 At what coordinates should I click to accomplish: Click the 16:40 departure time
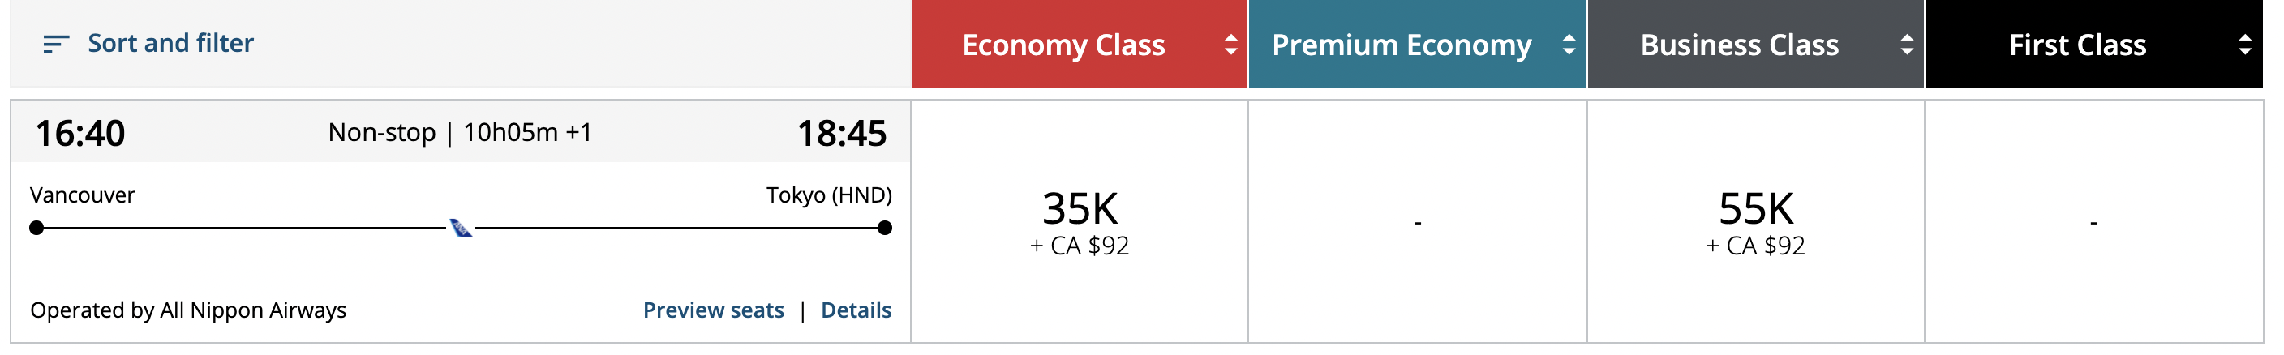point(79,134)
